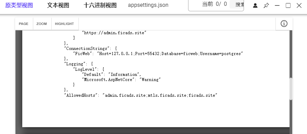Click the "Logging" key text
This screenshot has width=307, height=134.
[75, 64]
